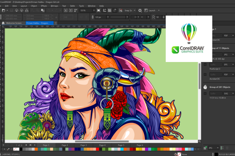235x156 pixels.
Task: Click the Print icon
Action: (27, 11)
